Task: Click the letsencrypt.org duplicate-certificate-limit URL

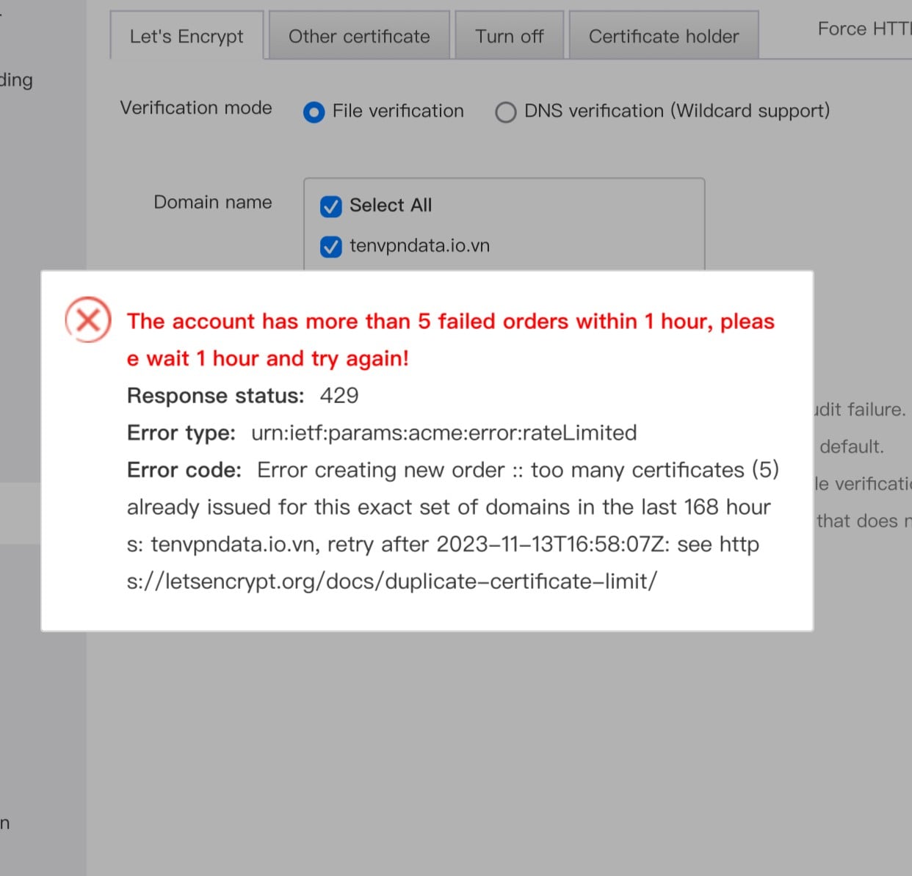Action: [391, 582]
